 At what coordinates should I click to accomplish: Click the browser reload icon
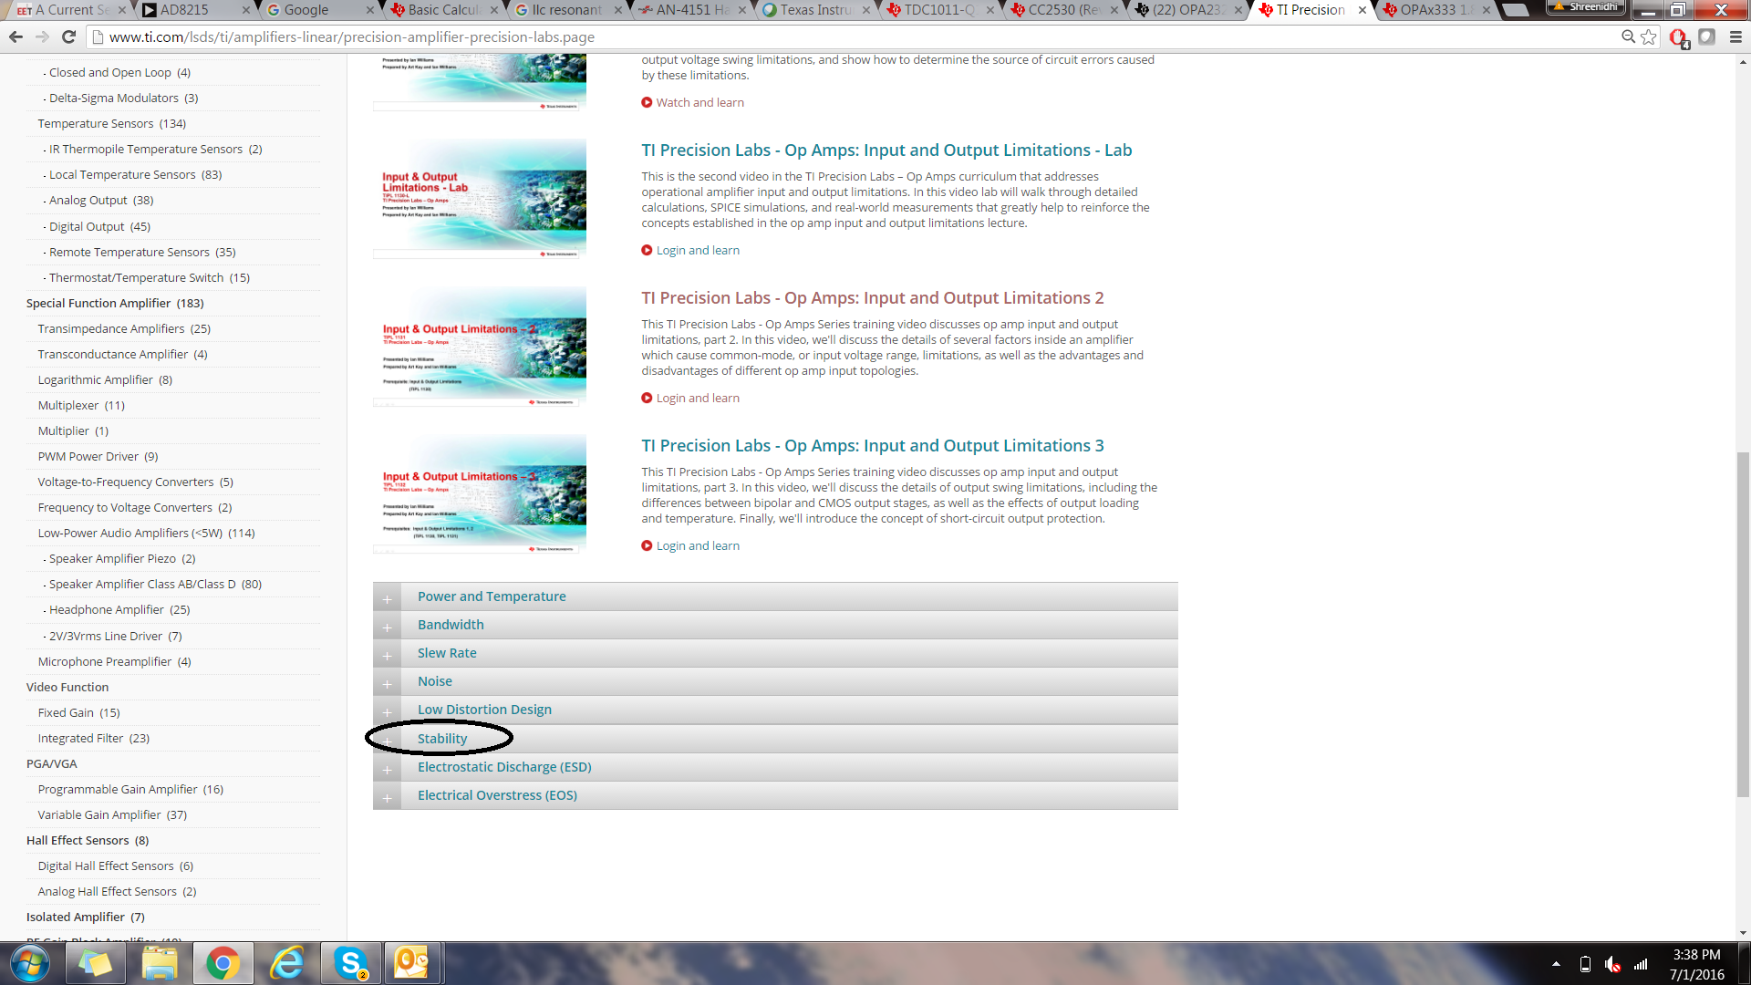click(68, 36)
